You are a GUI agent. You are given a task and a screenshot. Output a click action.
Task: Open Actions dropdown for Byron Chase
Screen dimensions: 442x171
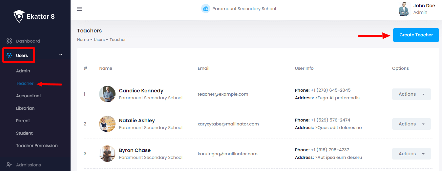[x=411, y=154]
